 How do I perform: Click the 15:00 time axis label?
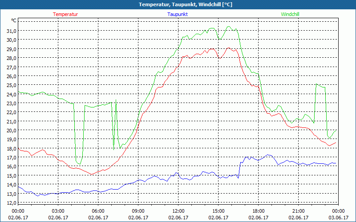pyautogui.click(x=218, y=211)
